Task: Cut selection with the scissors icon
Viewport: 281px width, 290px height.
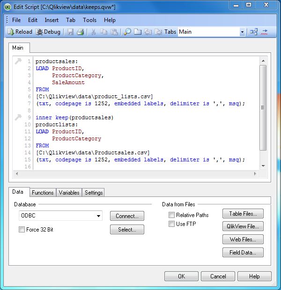Action: pos(94,32)
